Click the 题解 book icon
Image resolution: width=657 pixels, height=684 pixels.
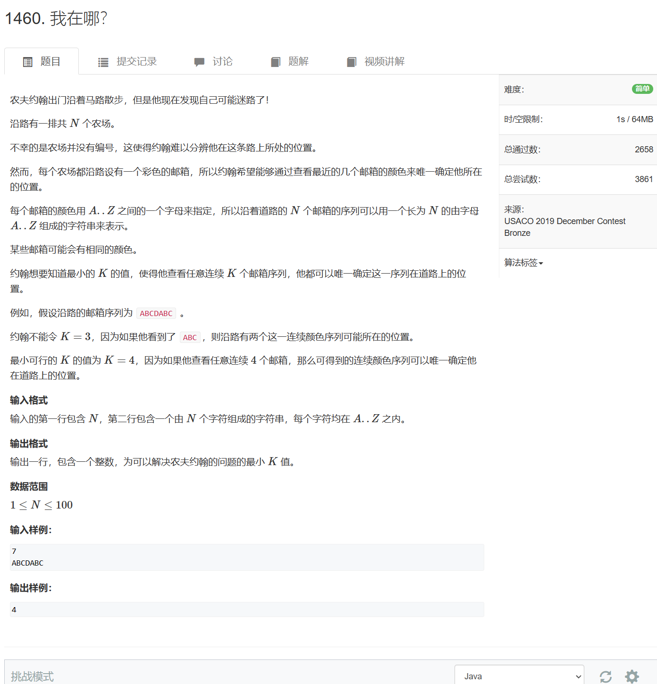click(x=275, y=61)
